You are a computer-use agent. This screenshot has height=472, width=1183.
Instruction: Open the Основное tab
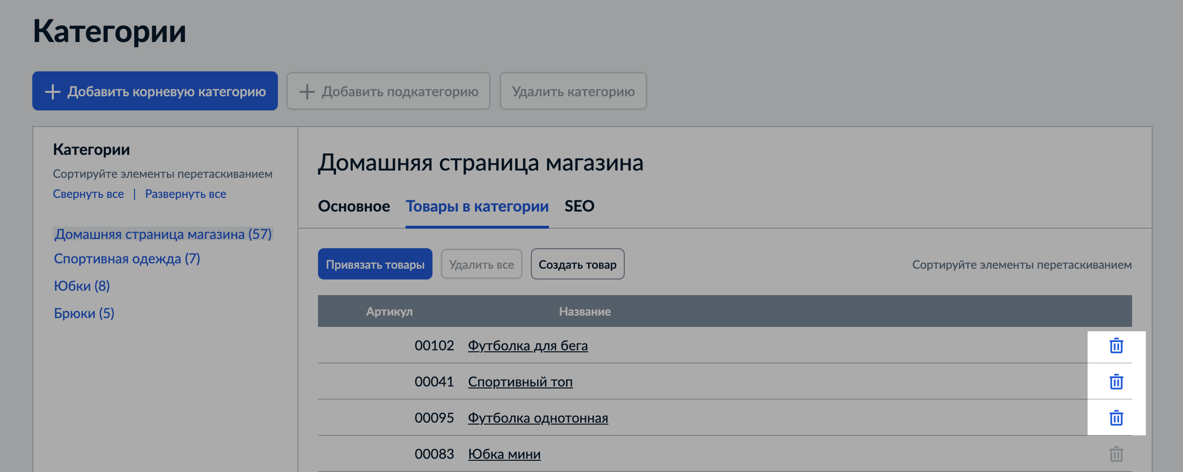coord(354,206)
